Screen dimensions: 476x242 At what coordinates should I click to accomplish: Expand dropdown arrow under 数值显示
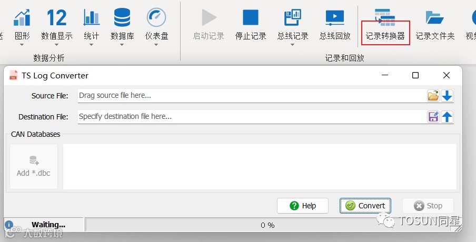pos(57,45)
